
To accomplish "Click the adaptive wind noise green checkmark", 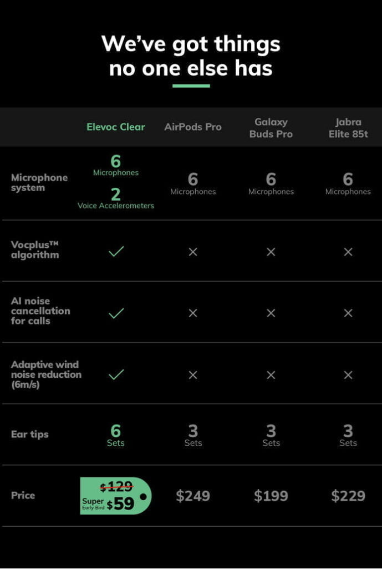I will point(116,375).
